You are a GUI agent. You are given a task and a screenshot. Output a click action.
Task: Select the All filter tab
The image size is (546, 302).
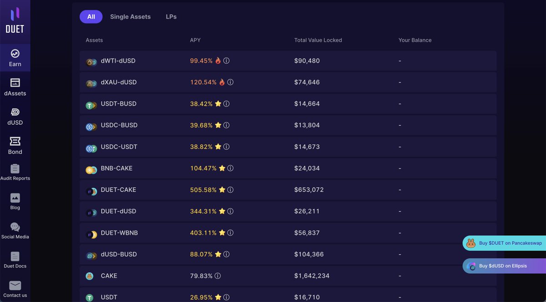coord(91,16)
